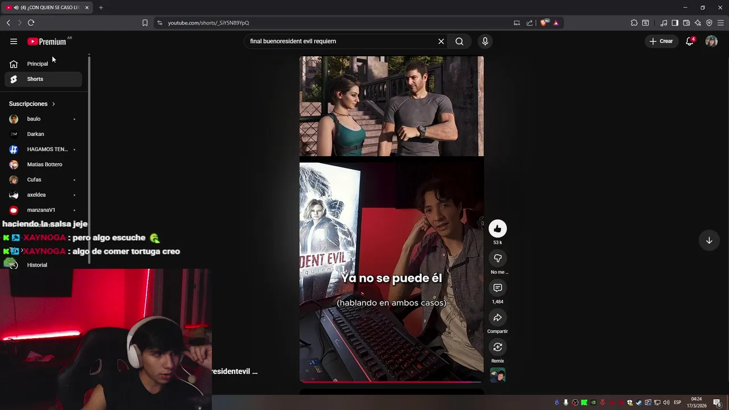Click the youtube.com URL in the address bar

coord(208,23)
